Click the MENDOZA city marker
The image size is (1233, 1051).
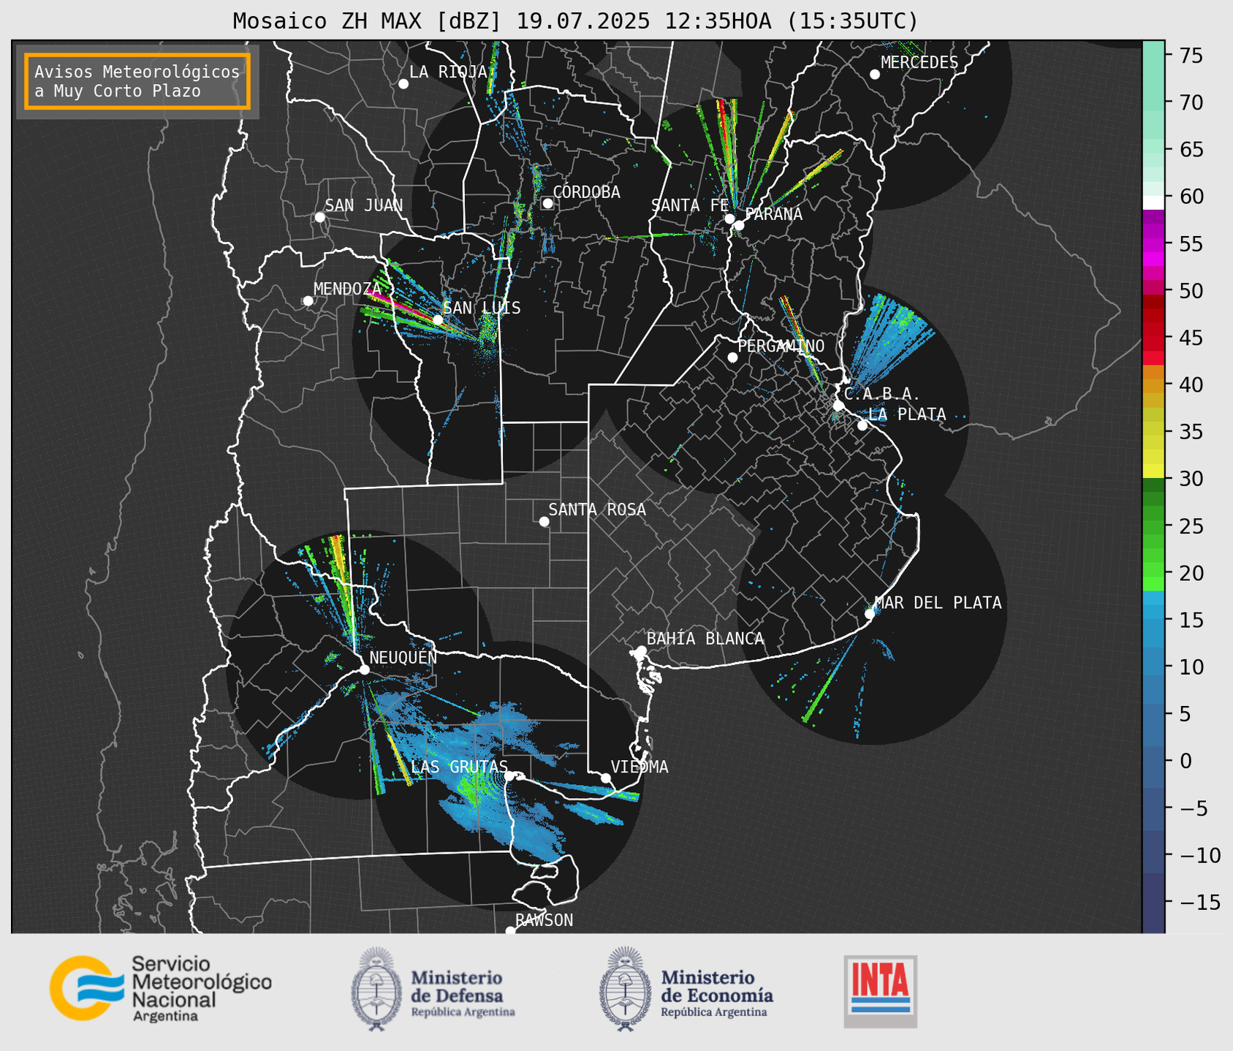point(308,301)
